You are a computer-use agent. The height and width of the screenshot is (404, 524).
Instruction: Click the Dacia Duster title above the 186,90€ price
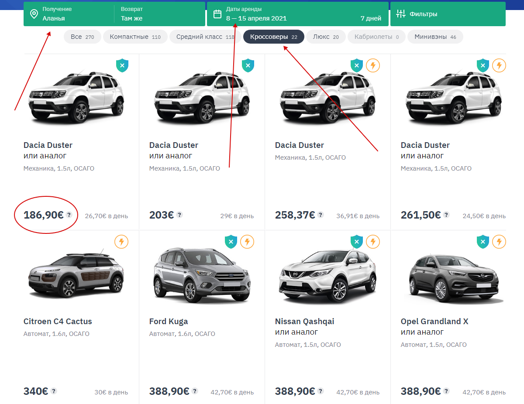point(48,145)
